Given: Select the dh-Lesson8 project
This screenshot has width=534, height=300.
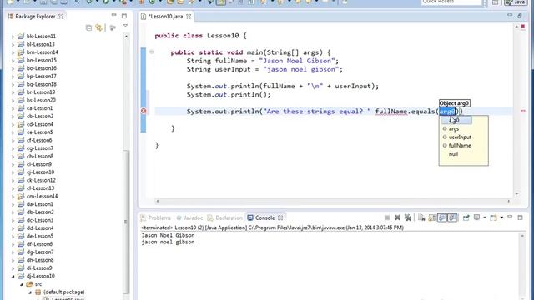Looking at the screenshot, I should point(40,260).
